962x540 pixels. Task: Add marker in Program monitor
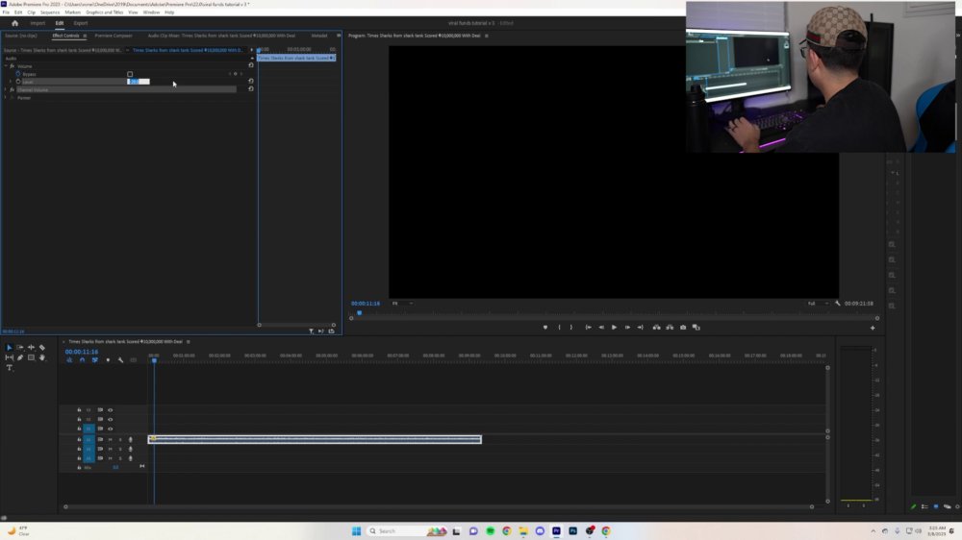pos(544,328)
